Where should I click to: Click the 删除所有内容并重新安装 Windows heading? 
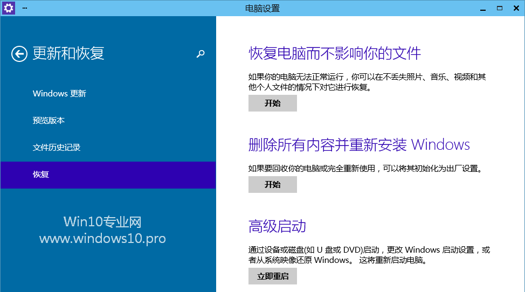point(359,145)
